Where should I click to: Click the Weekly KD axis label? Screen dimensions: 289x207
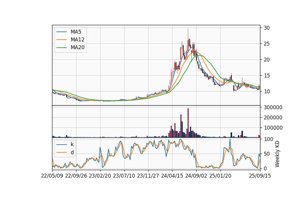[277, 154]
